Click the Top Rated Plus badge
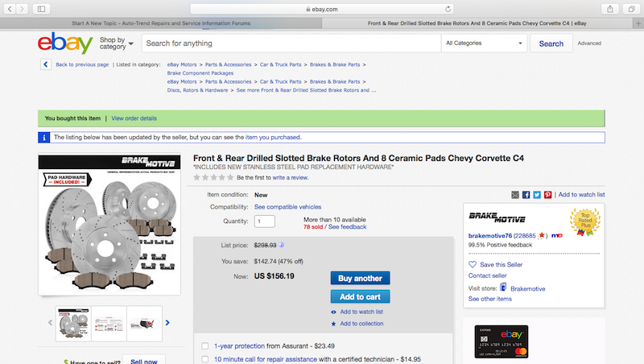Image resolution: width=644 pixels, height=364 pixels. 585,221
